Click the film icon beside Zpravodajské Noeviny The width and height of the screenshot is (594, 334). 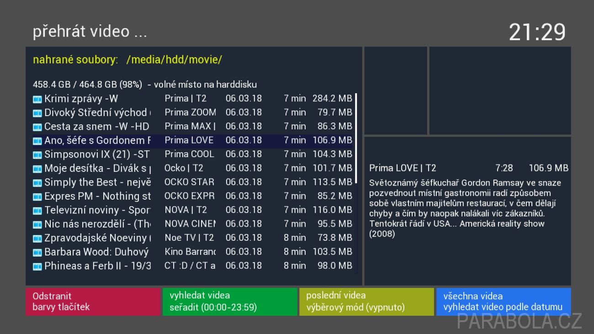37,239
